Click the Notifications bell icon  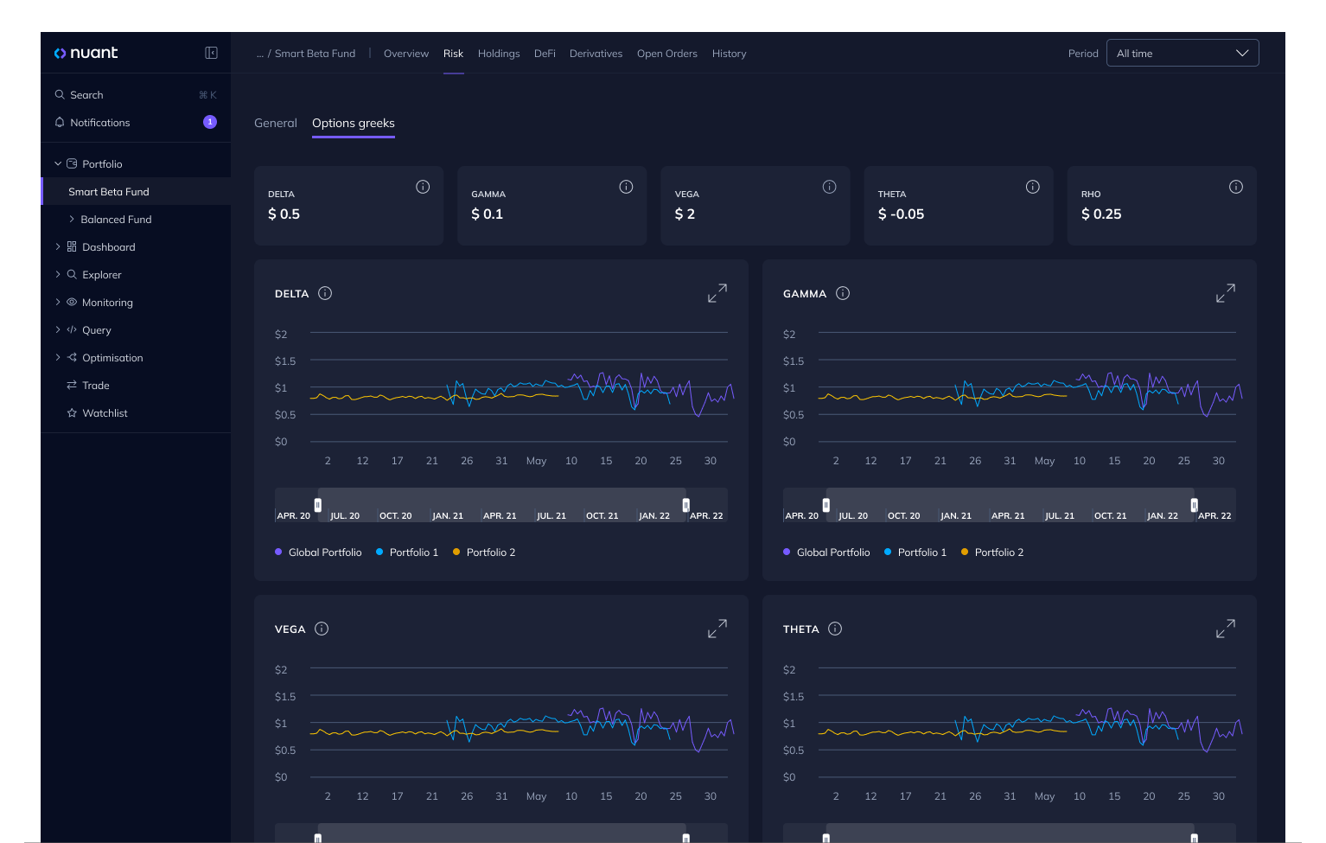(x=60, y=122)
